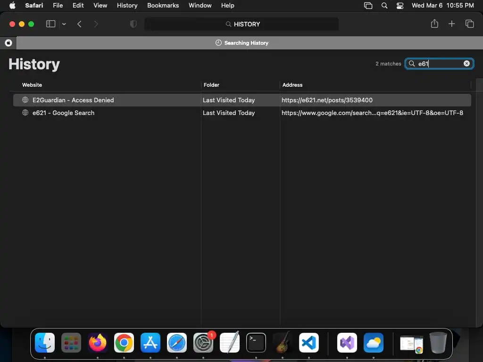Screen dimensions: 483x362
Task: Open Control Center in menu bar
Action: 400,5
